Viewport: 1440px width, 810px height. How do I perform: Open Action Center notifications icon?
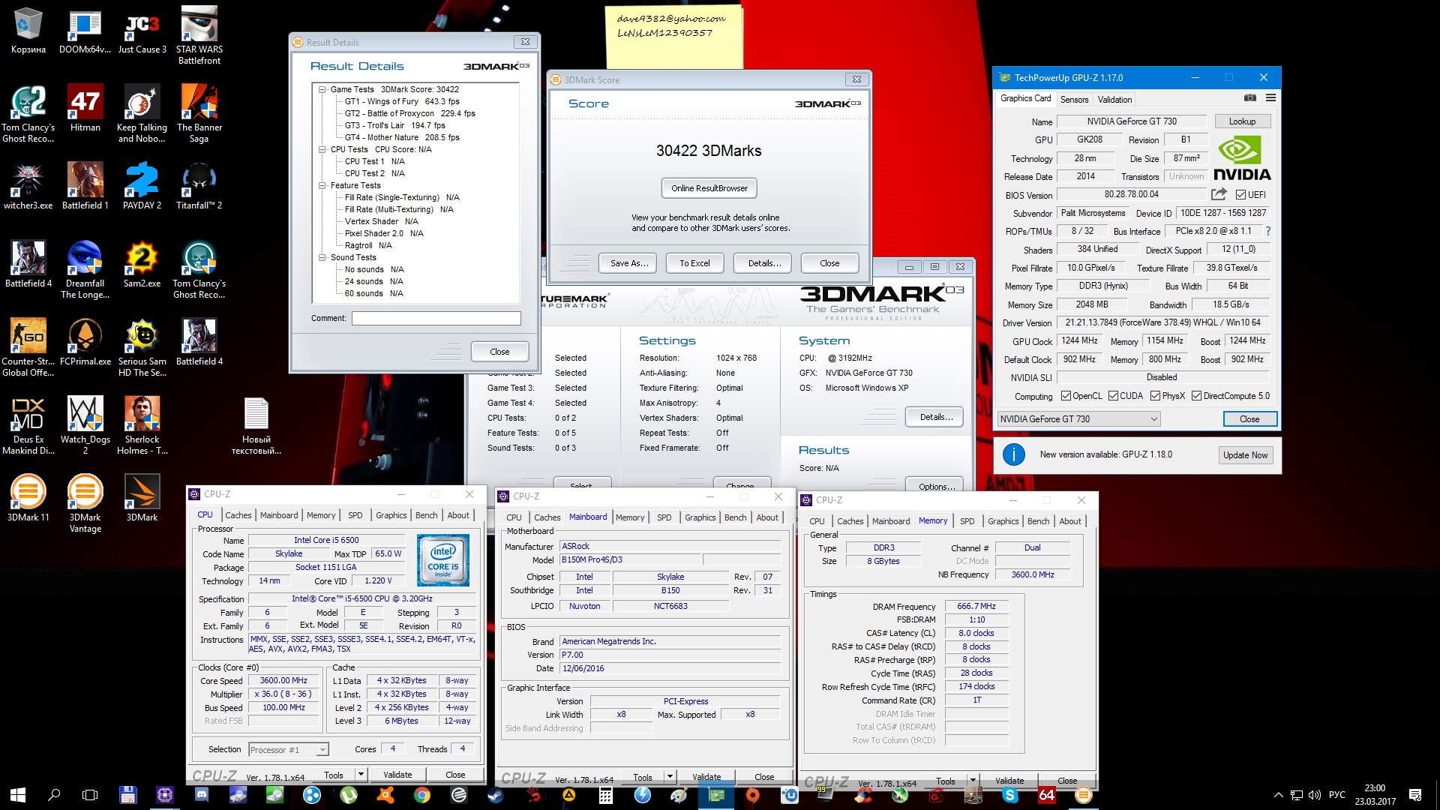(1415, 795)
